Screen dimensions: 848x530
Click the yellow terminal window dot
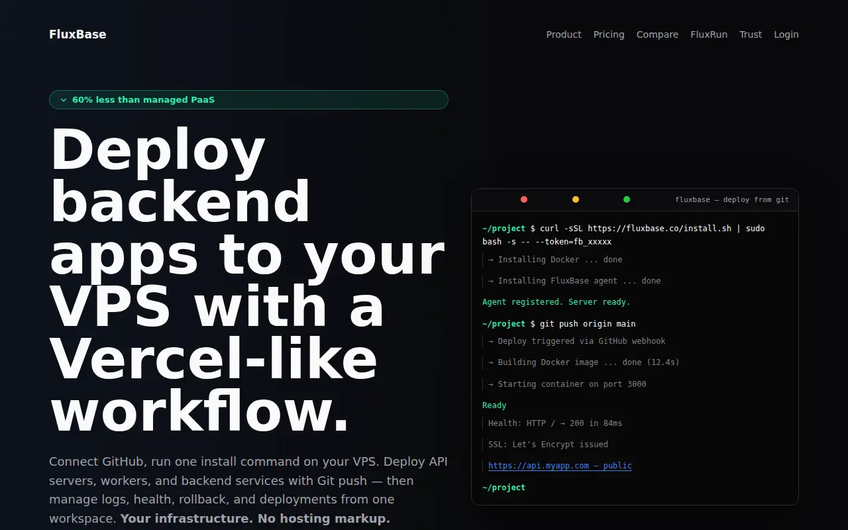point(576,199)
